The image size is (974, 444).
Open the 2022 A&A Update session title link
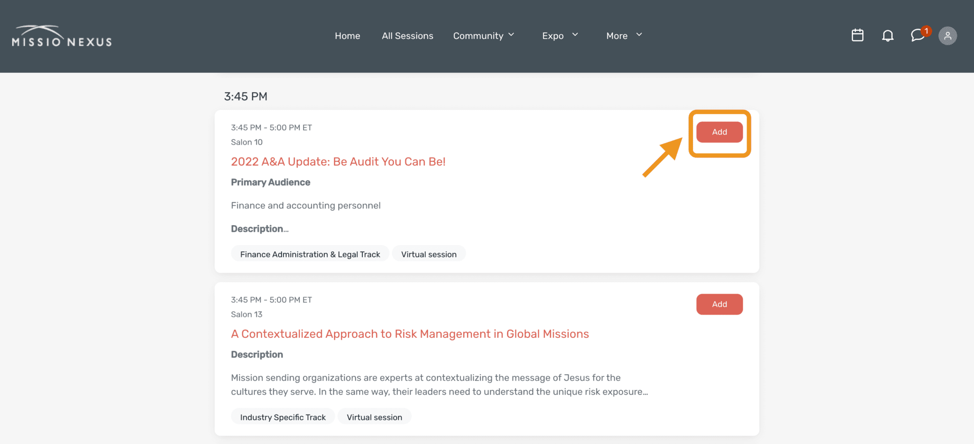coord(338,162)
